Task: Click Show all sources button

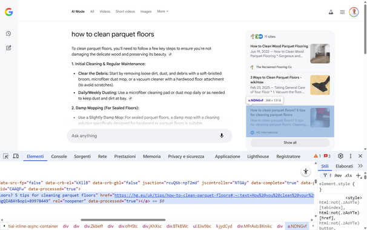Action: pos(290,143)
